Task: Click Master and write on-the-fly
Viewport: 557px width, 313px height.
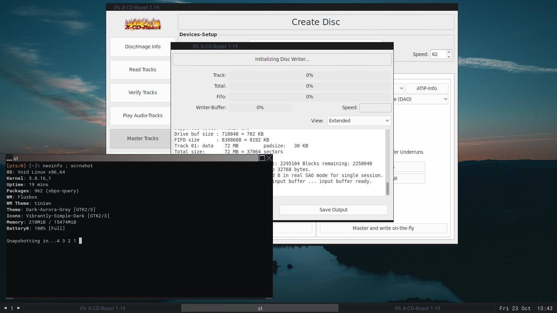Action: pyautogui.click(x=383, y=228)
